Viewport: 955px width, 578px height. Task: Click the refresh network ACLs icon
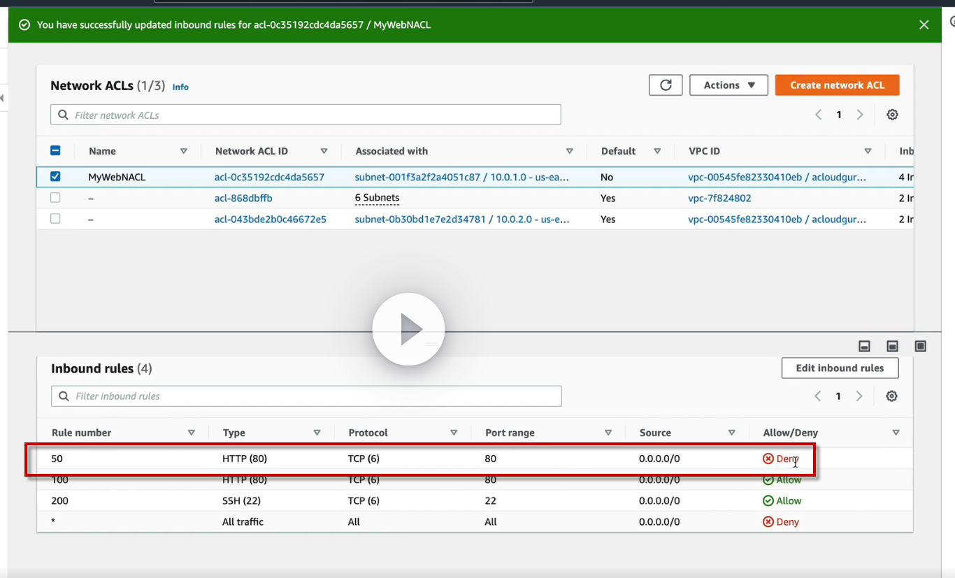click(x=666, y=85)
